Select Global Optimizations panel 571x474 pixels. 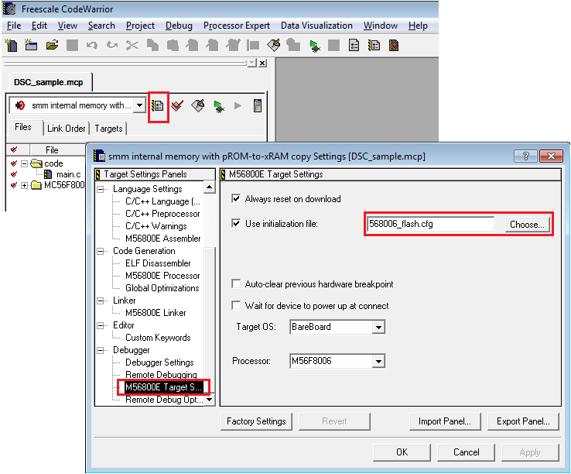tap(162, 288)
